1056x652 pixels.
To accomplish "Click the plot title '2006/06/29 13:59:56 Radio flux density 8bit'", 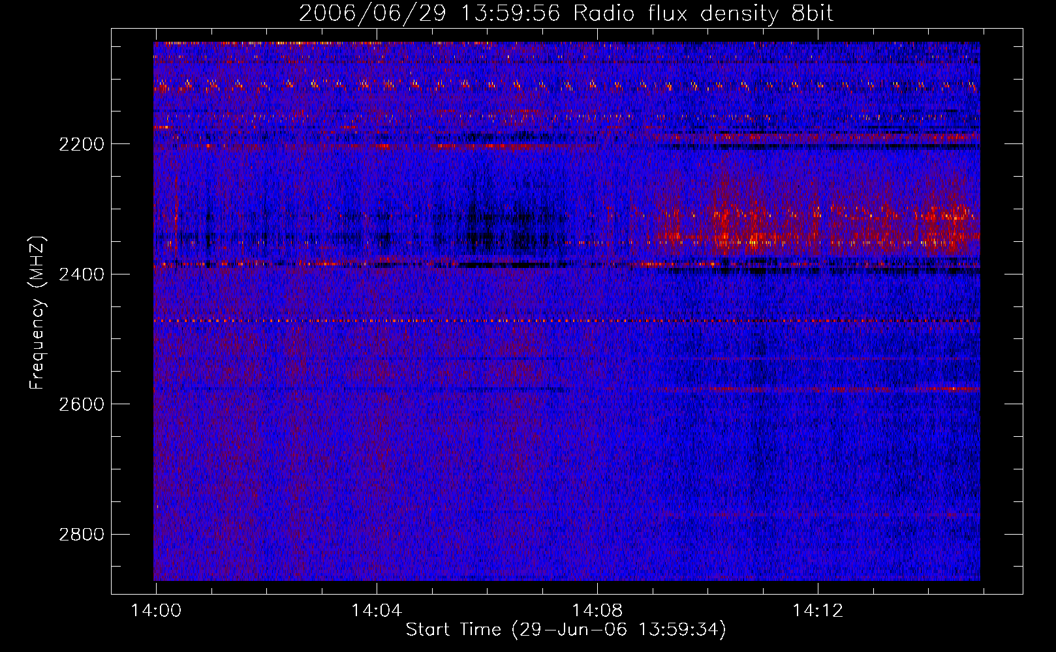I will pos(566,13).
